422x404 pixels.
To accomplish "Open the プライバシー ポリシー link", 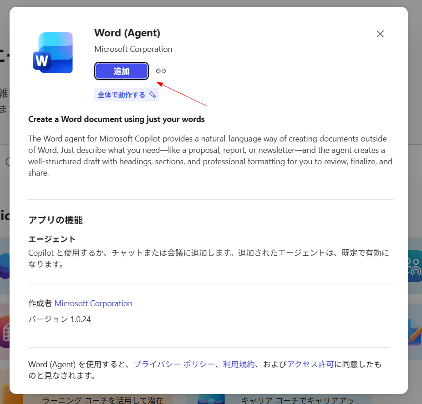I will tap(174, 364).
